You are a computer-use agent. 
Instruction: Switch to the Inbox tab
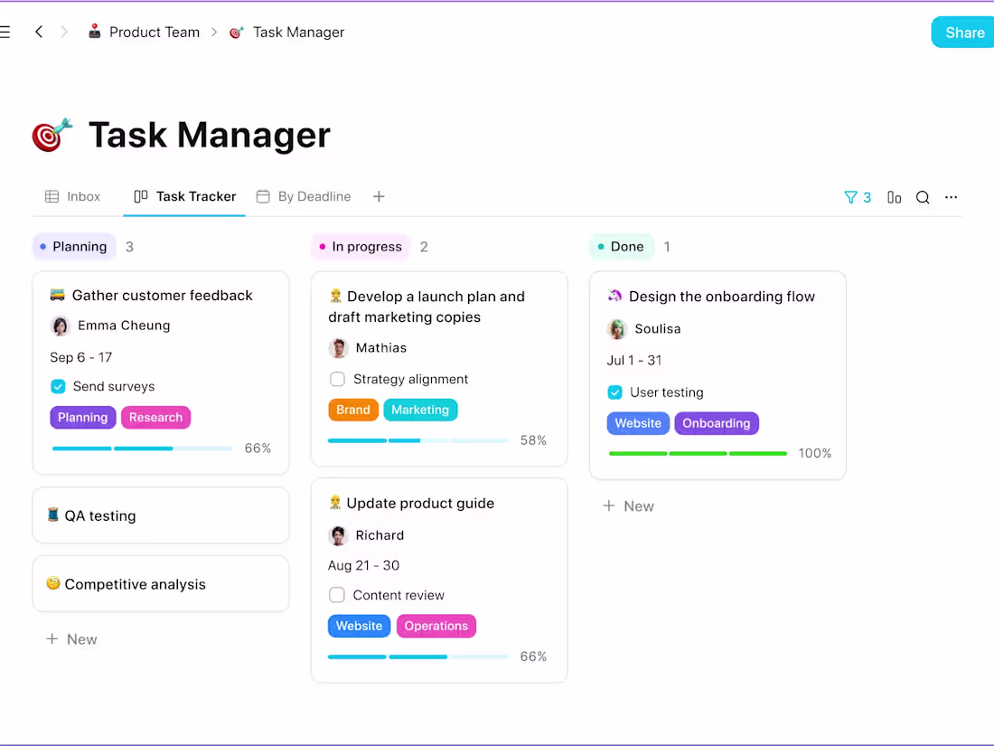73,196
